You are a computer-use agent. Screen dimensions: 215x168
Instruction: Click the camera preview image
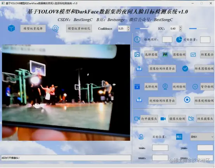66,93
